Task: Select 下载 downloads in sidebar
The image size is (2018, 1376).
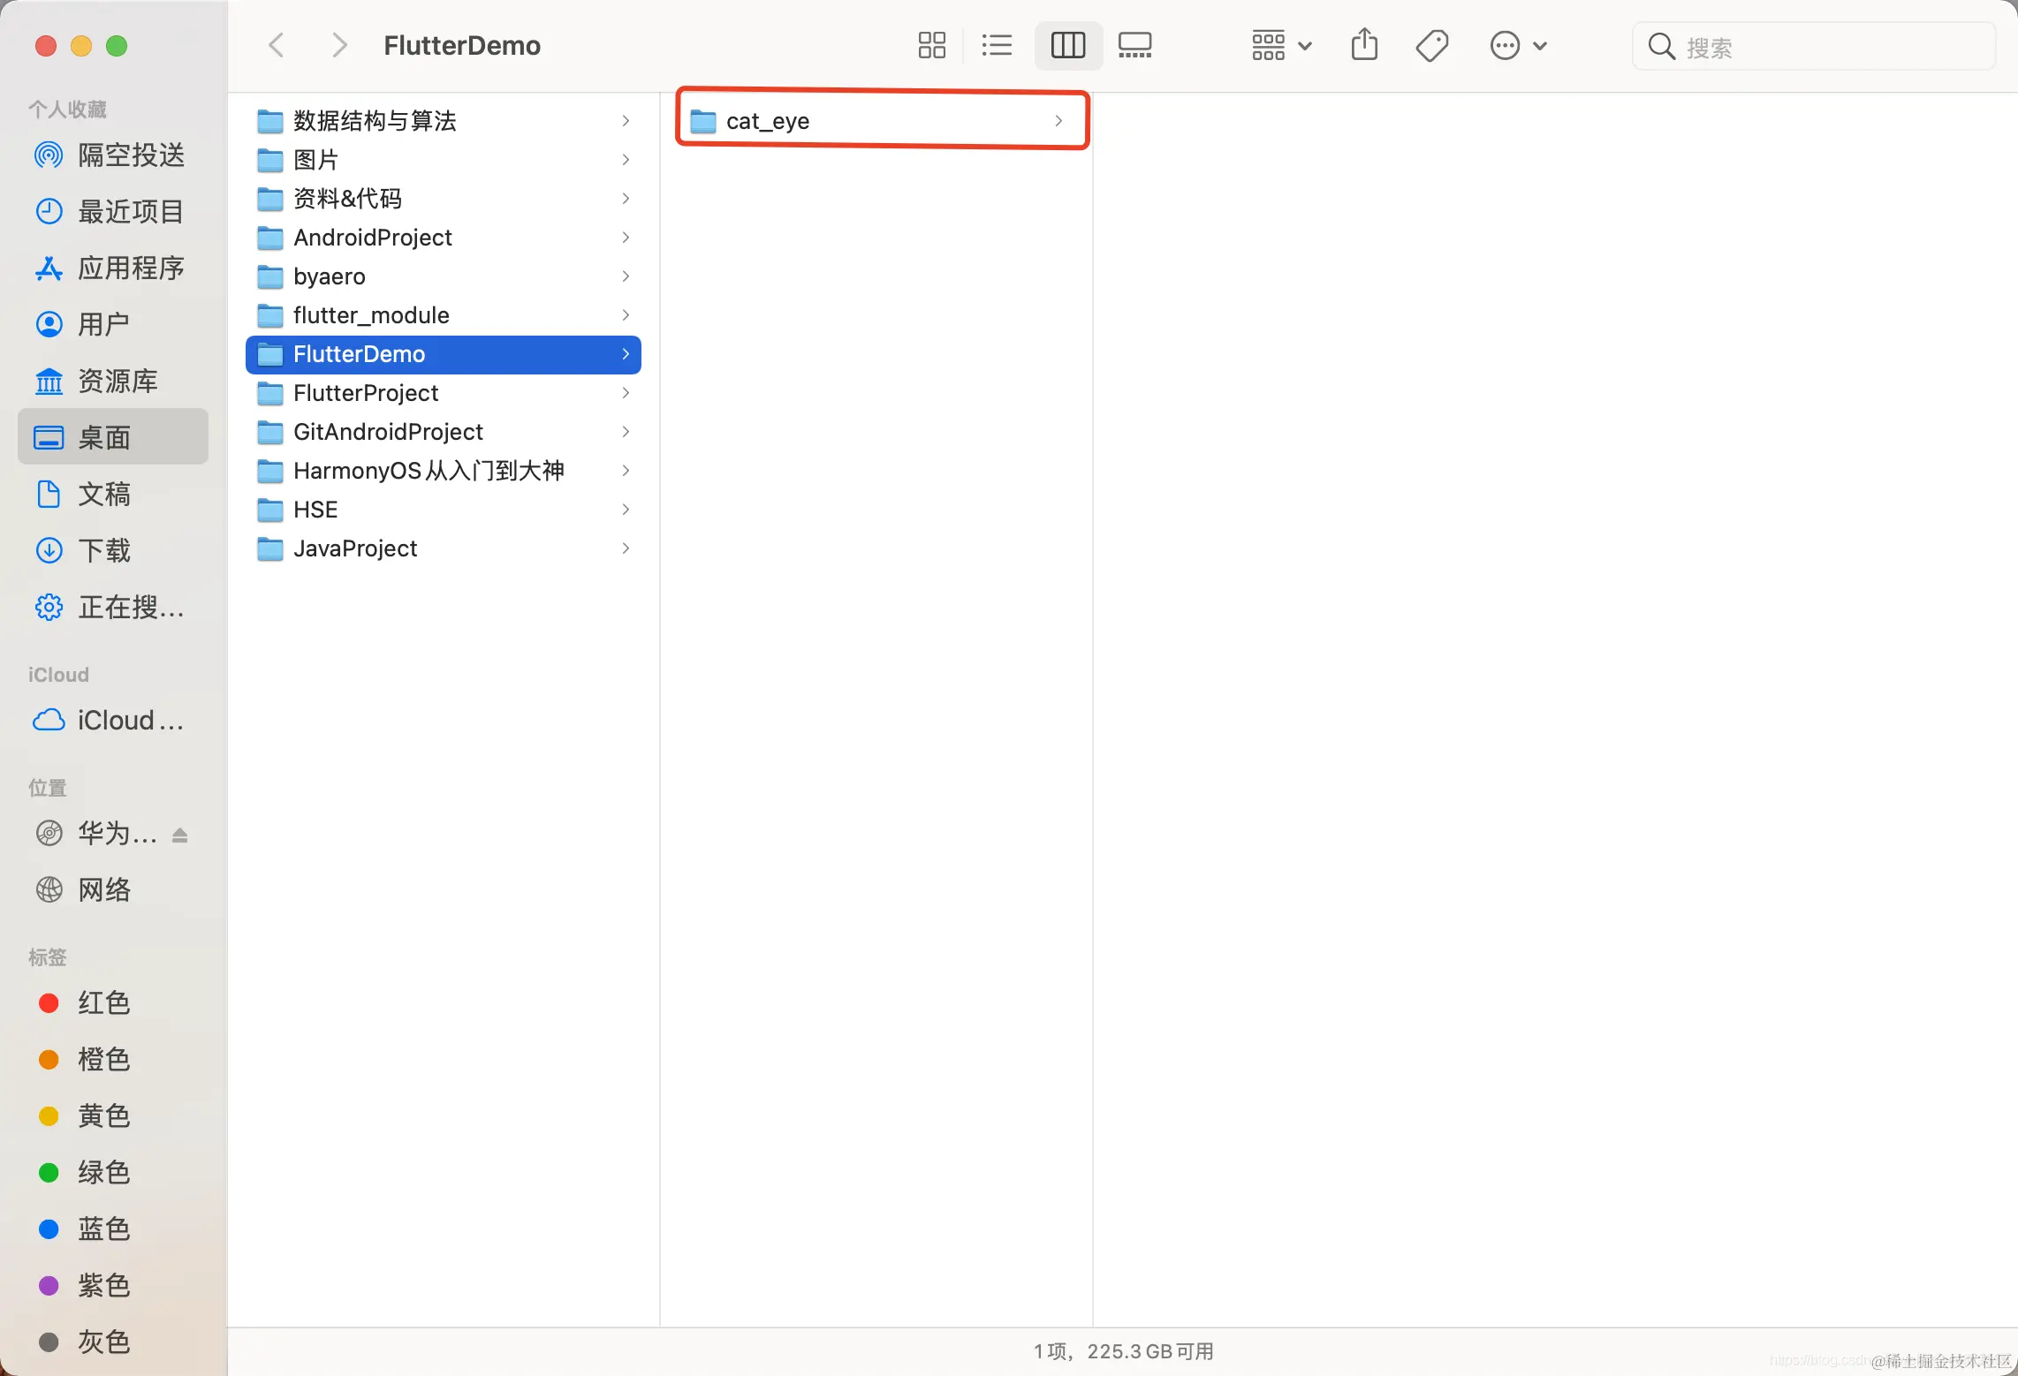Action: [x=104, y=551]
